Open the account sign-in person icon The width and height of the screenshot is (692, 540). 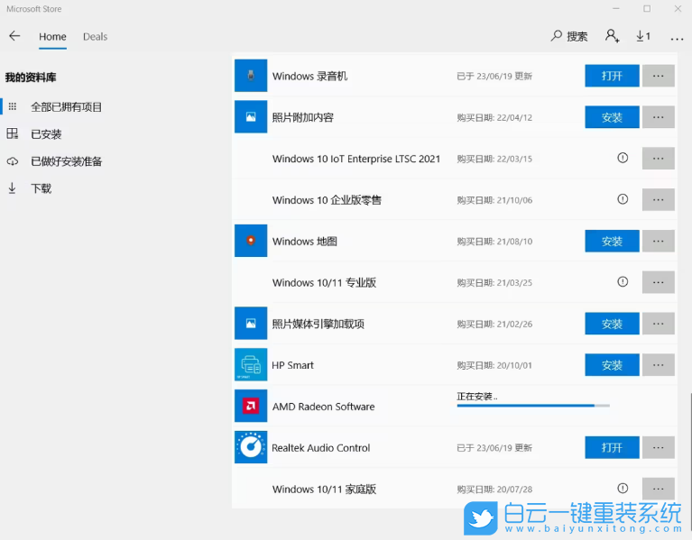pyautogui.click(x=612, y=36)
